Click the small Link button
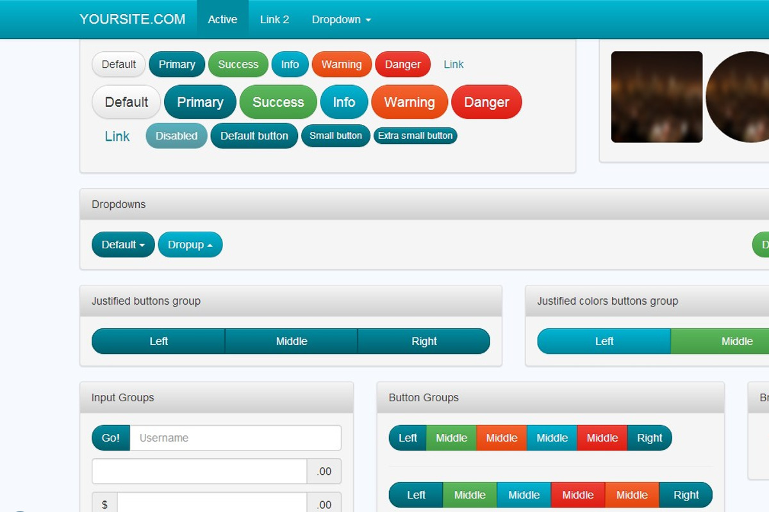769x512 pixels. (453, 64)
